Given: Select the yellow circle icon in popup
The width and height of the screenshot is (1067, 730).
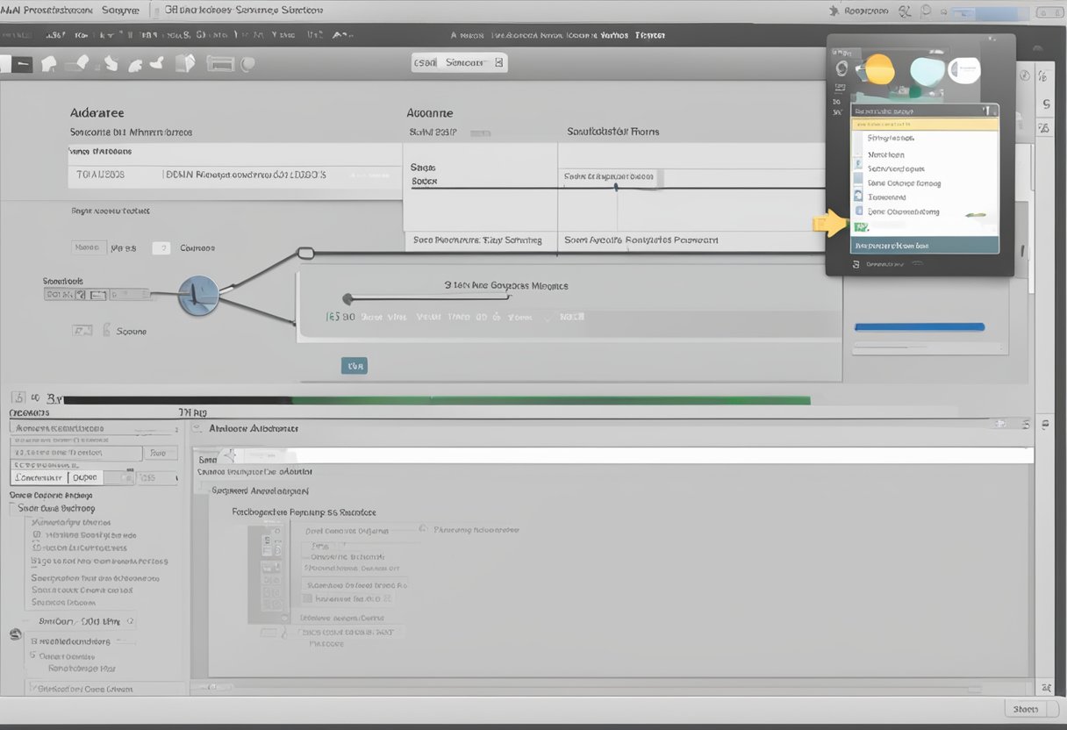Looking at the screenshot, I should tap(878, 70).
